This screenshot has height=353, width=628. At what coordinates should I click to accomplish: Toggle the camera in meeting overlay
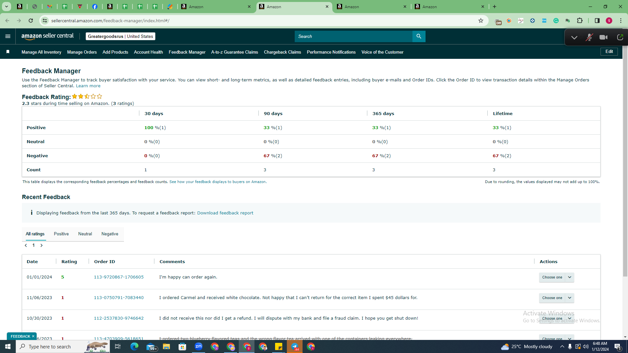click(x=603, y=37)
